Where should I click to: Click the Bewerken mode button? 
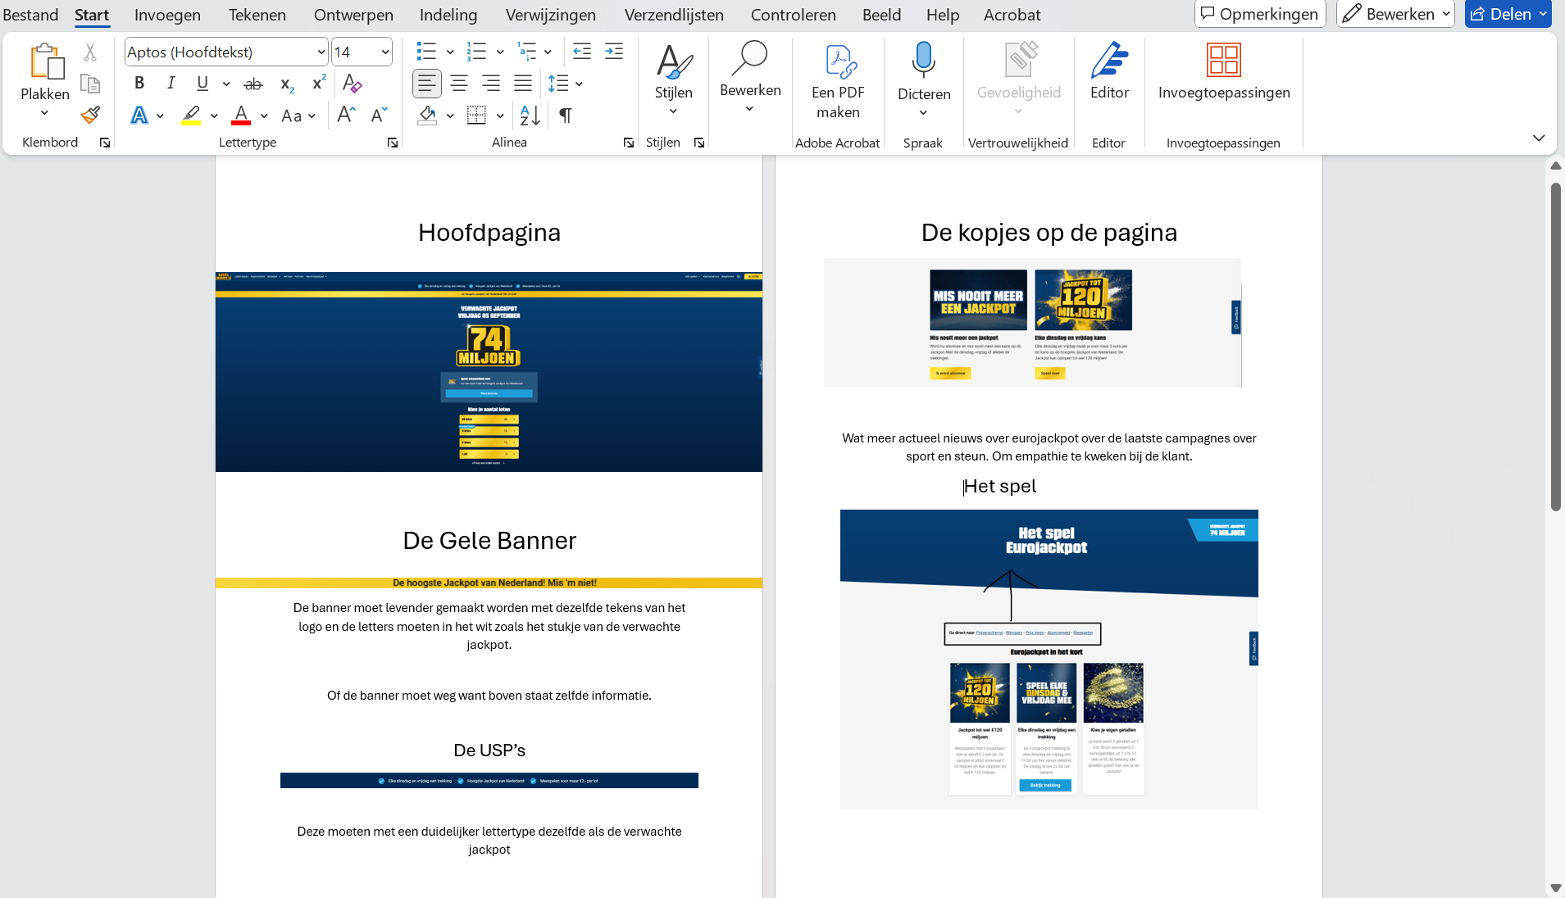pos(1395,14)
